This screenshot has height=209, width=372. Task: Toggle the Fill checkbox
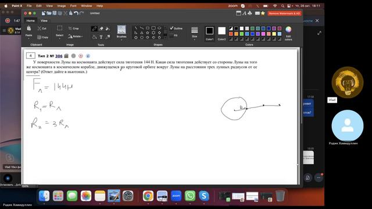171,35
